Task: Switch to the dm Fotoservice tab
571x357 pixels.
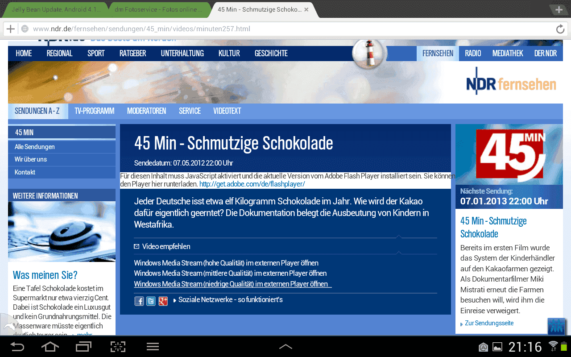Action: [159, 9]
